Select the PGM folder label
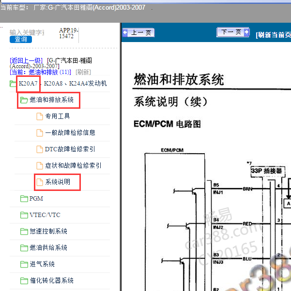291x291 pixels. click(x=36, y=199)
